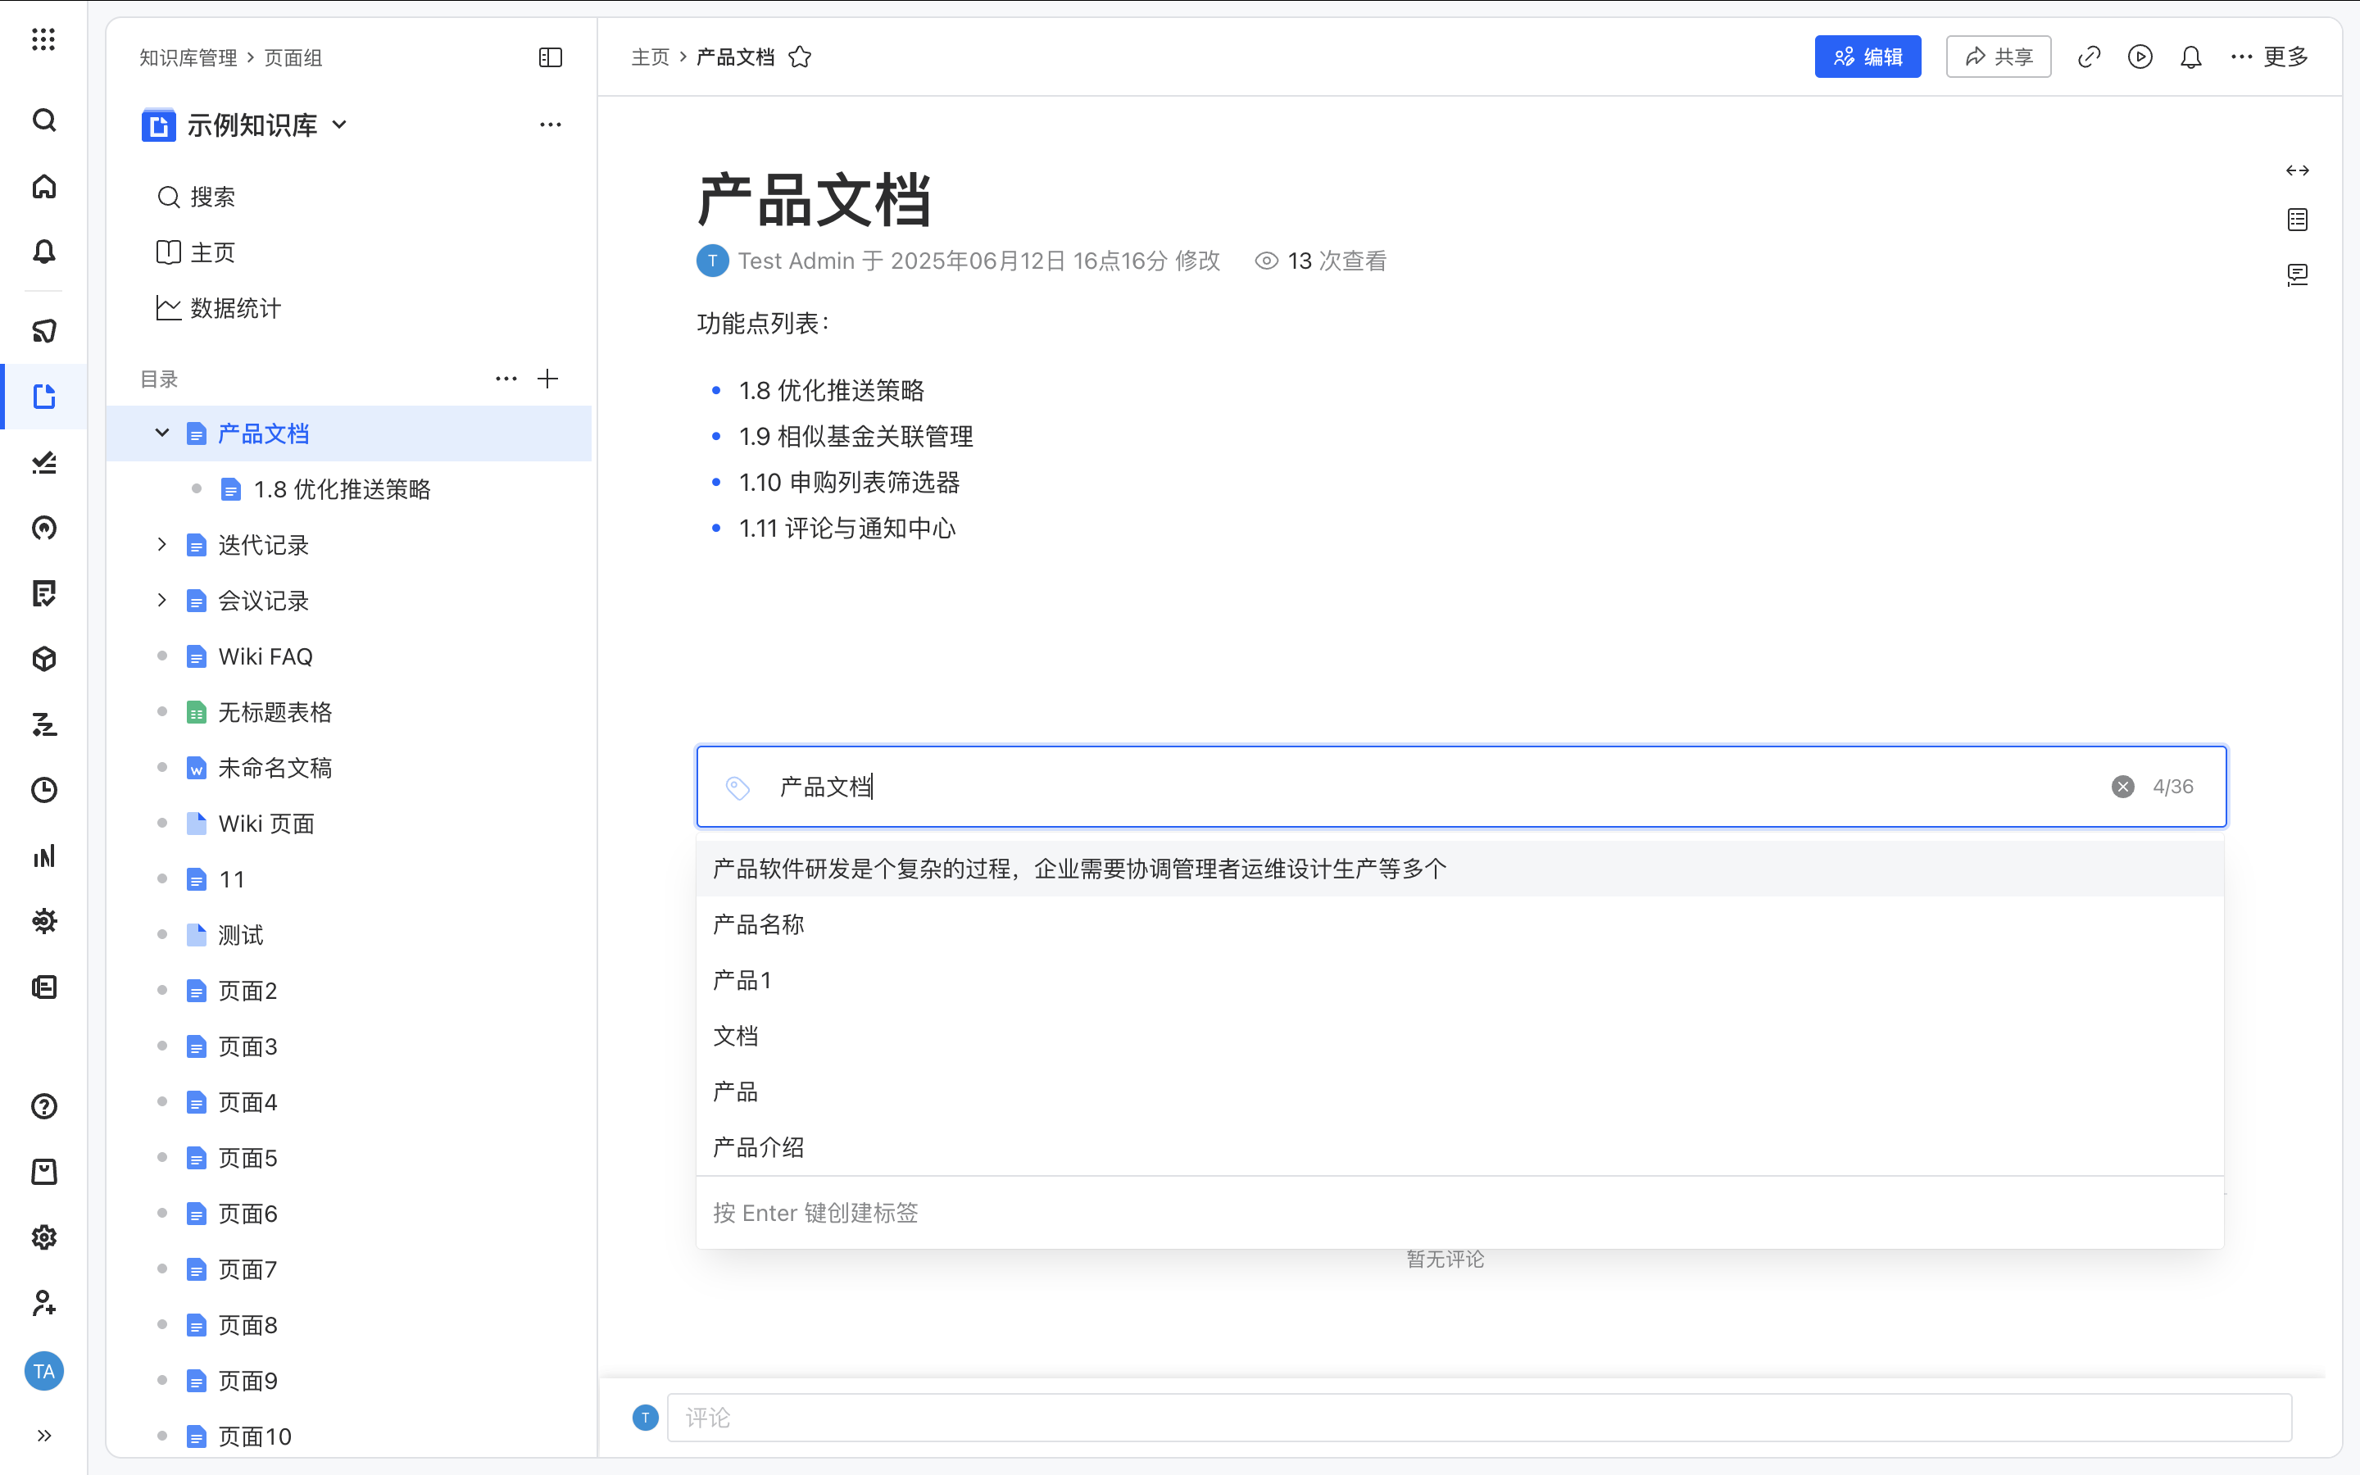Screen dimensions: 2360x1475
Task: Open the TA user avatar
Action: pos(44,1371)
